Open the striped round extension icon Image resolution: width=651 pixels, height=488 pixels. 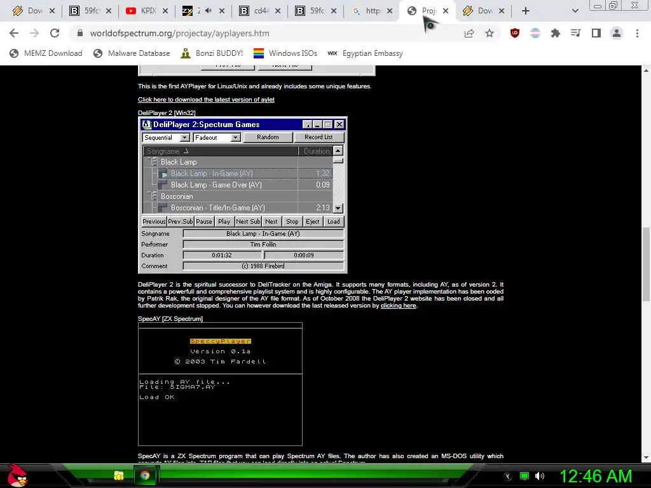535,33
